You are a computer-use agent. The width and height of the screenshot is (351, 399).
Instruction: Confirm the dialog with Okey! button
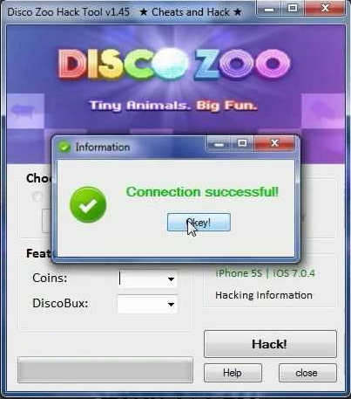199,223
